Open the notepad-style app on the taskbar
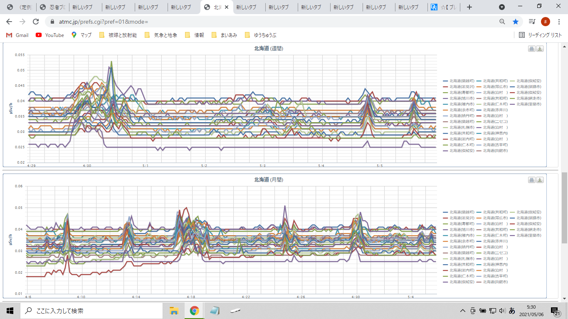Image resolution: width=568 pixels, height=319 pixels. [215, 311]
